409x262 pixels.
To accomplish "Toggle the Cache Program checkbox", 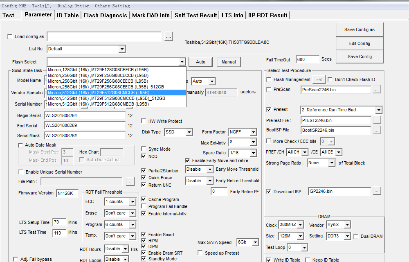I will click(144, 199).
